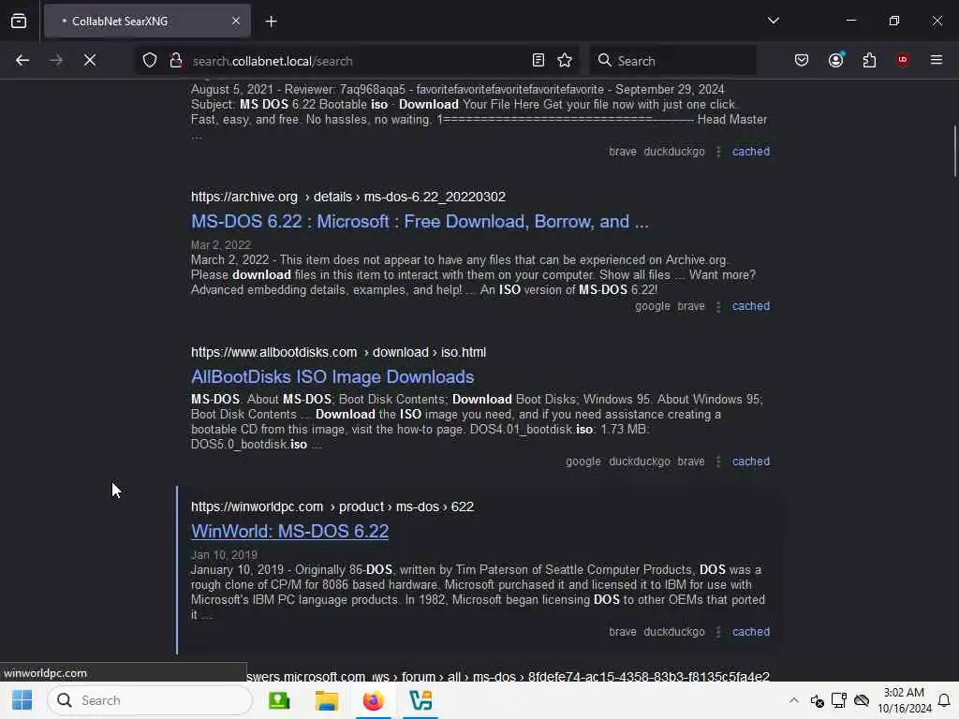Expand options dots on WinWorld result
Image resolution: width=959 pixels, height=719 pixels.
click(x=718, y=632)
